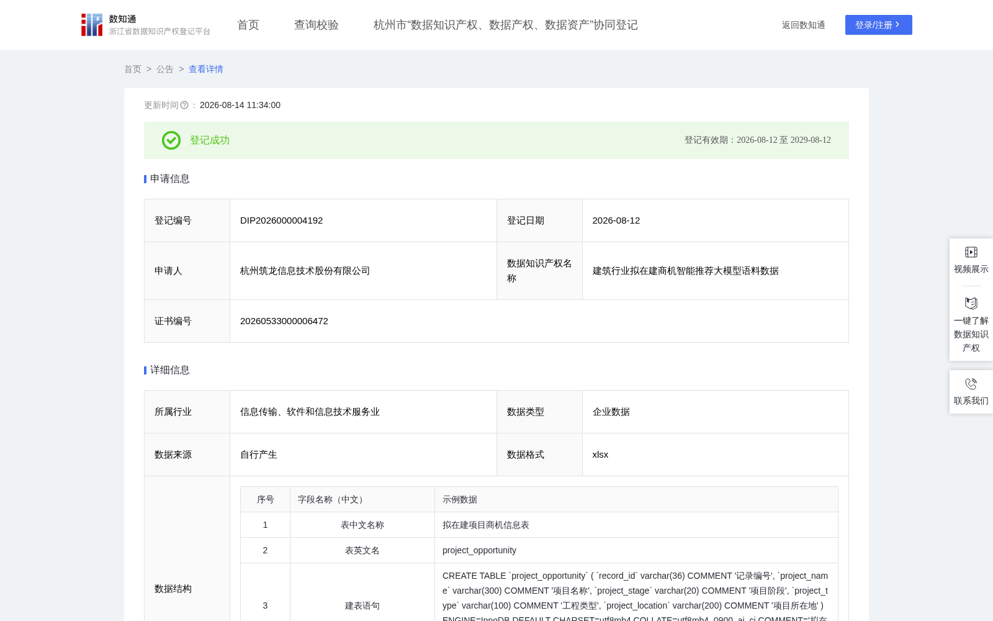993x621 pixels.
Task: Open the 查询校验 navigation item
Action: pyautogui.click(x=317, y=25)
